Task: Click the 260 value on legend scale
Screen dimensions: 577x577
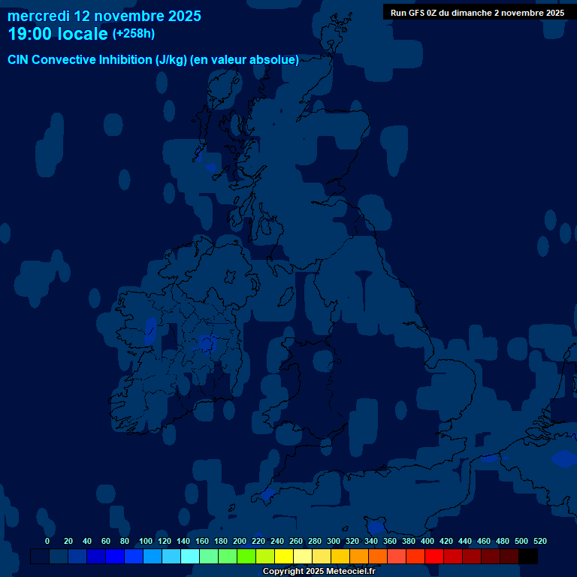Action: 295,541
